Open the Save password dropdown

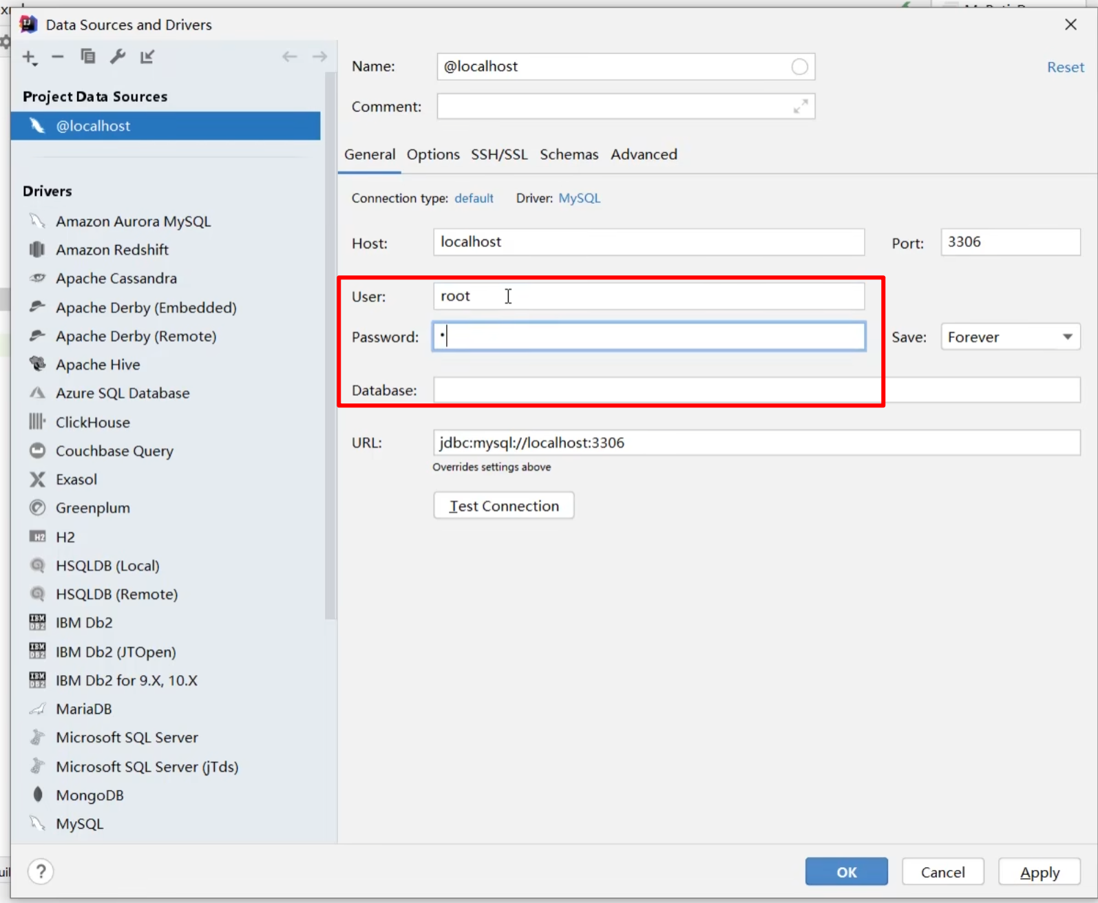(x=1011, y=337)
